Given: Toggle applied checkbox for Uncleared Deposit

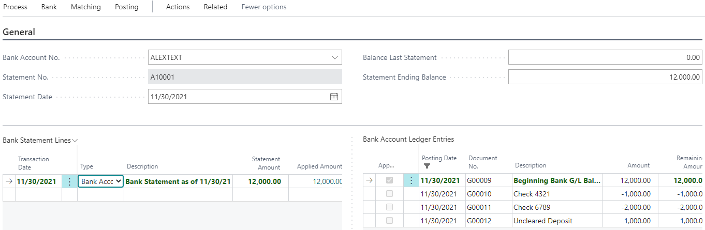Looking at the screenshot, I should 389,221.
